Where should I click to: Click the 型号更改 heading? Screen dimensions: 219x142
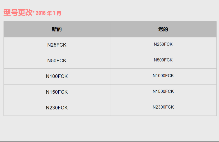pyautogui.click(x=18, y=13)
